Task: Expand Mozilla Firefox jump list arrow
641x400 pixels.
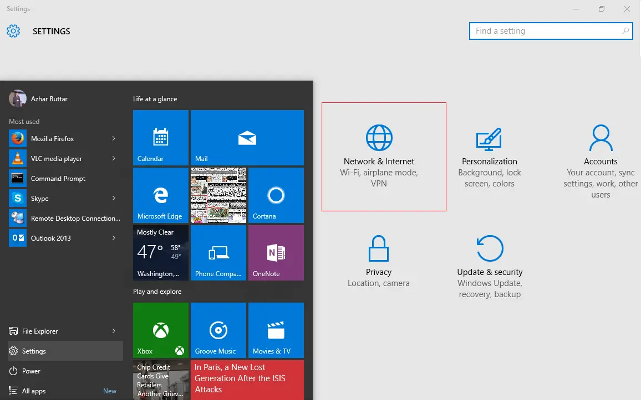Action: [114, 139]
